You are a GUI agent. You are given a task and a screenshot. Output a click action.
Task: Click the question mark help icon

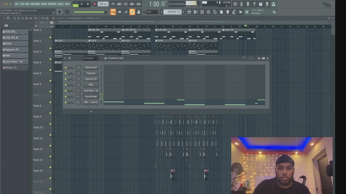point(254,4)
